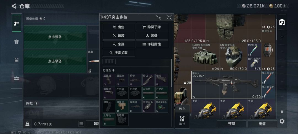The height and width of the screenshot is (134, 298).
Task: Click the 胸挂 chest rig vest icon
Action: click(182, 121)
